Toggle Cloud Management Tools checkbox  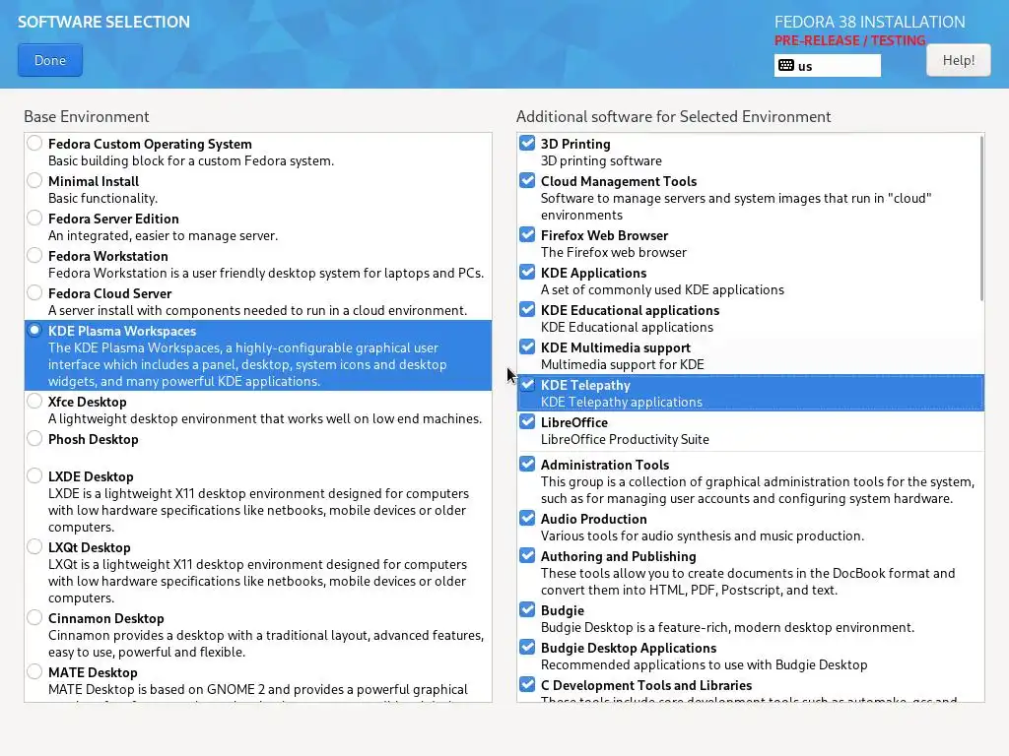tap(527, 180)
